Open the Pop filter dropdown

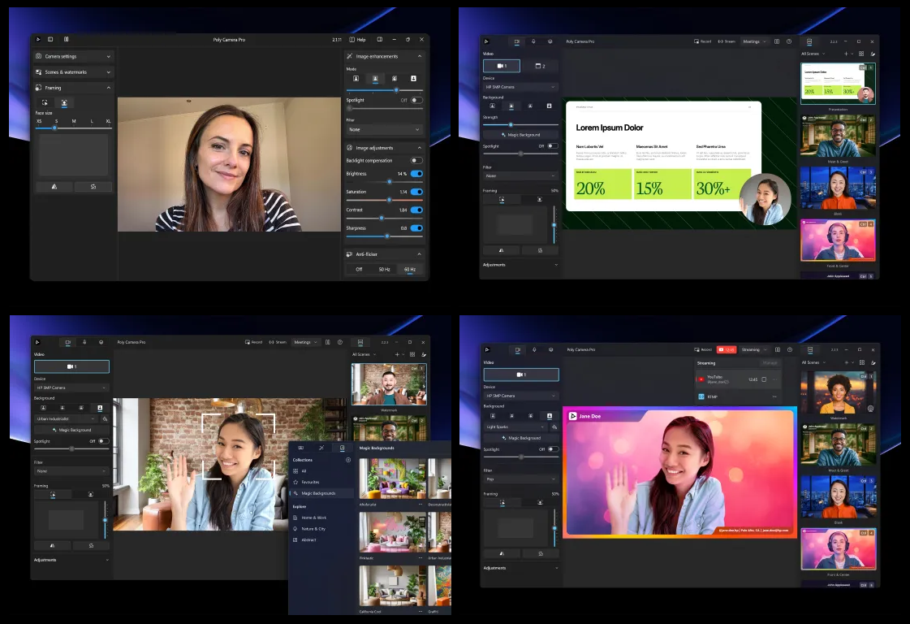pos(520,479)
